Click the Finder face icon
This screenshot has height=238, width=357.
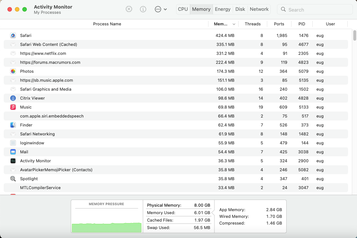(x=13, y=125)
